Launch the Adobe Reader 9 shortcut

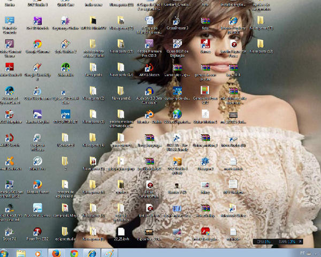10,70
